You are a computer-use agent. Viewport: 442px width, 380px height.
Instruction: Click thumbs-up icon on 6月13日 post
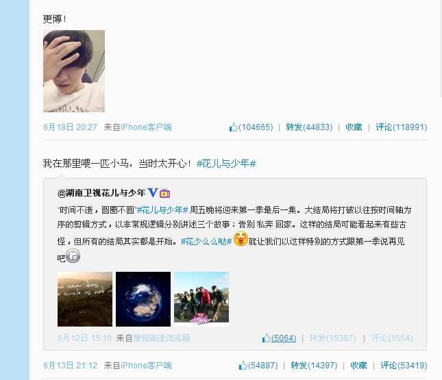pyautogui.click(x=243, y=366)
